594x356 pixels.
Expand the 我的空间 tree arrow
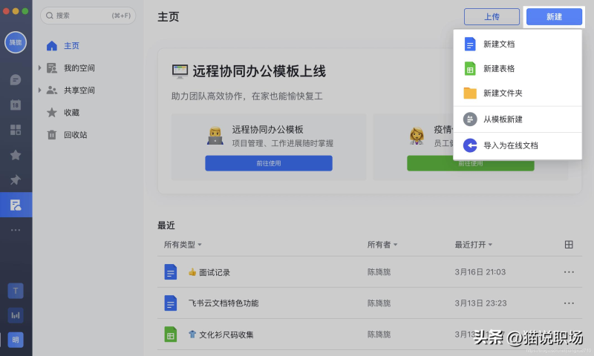click(x=39, y=68)
